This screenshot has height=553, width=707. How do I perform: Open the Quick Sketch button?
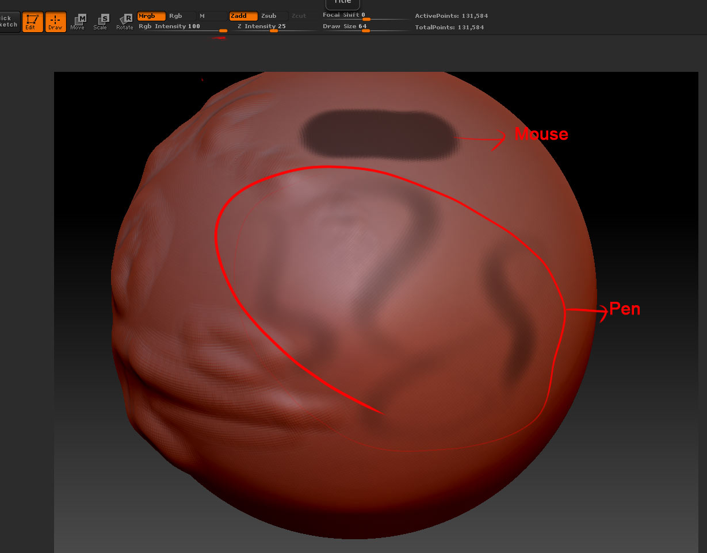coord(10,22)
